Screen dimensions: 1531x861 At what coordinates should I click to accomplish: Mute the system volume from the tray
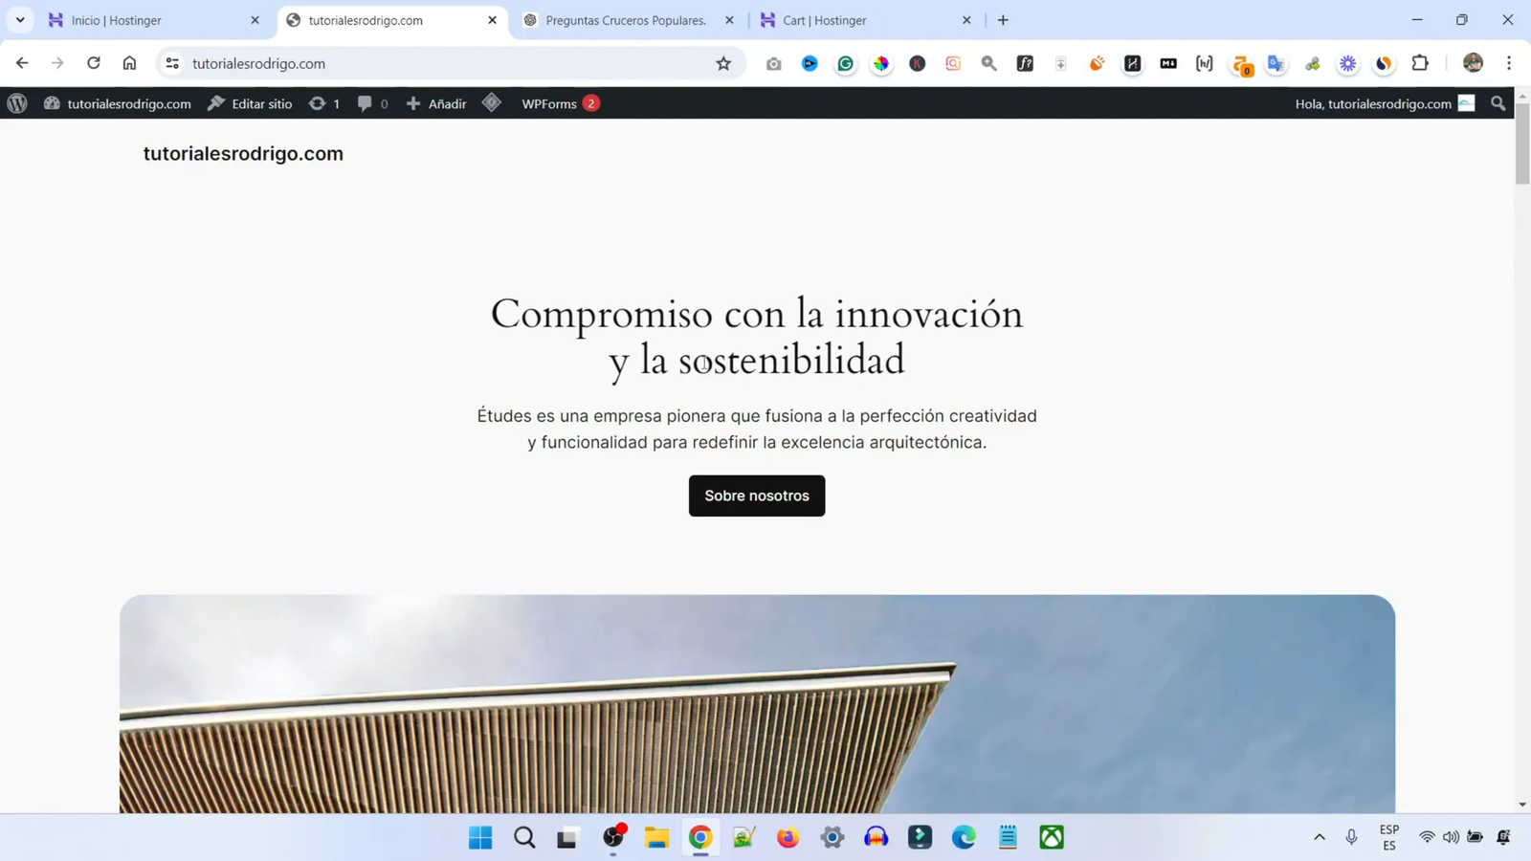1451,836
